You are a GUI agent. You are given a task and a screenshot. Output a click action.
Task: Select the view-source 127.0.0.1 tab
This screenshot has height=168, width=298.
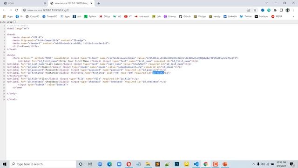click(x=71, y=3)
